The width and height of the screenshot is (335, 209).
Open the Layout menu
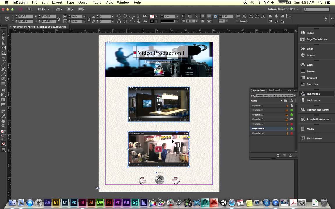(57, 3)
